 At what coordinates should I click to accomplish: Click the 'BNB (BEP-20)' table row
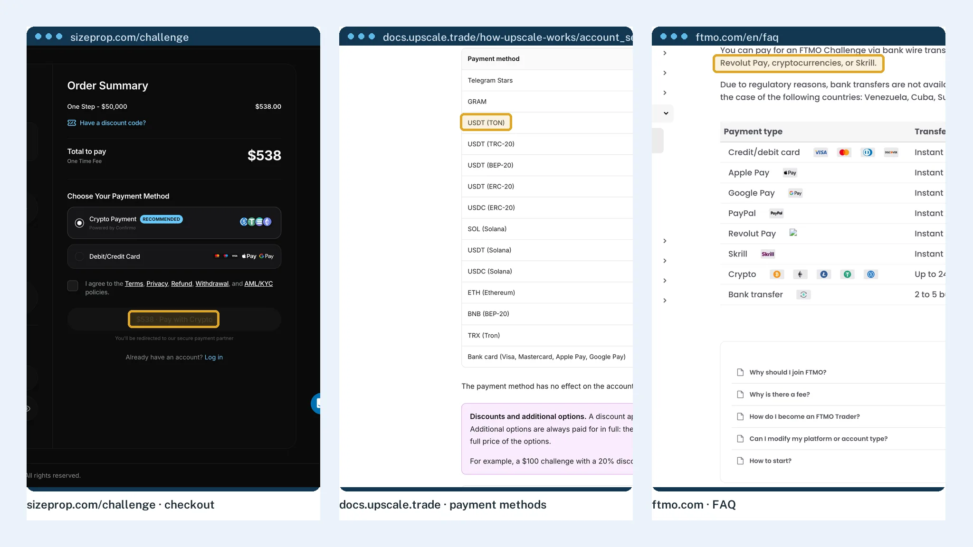[x=547, y=314]
